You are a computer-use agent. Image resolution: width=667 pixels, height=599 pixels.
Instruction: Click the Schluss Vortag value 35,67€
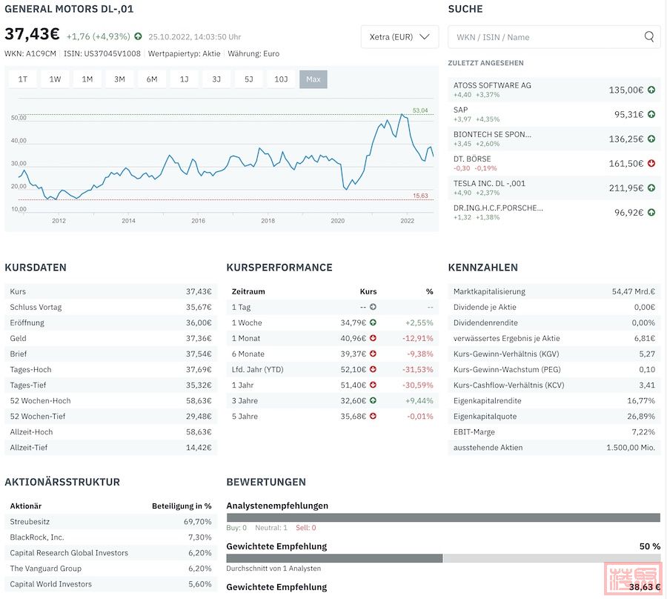click(199, 307)
